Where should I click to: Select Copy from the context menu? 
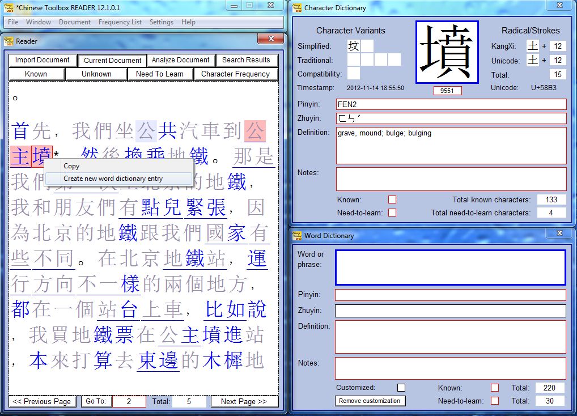(71, 166)
